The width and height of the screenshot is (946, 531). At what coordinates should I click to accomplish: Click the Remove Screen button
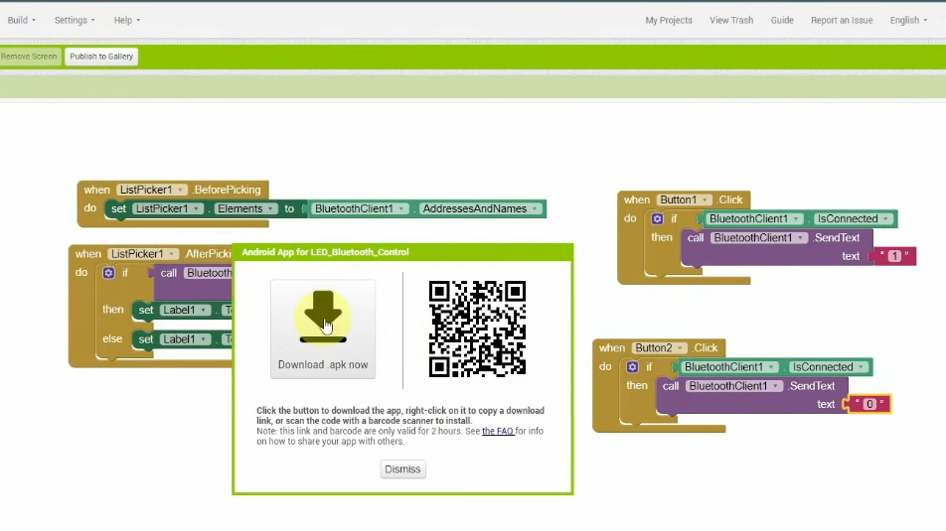tap(30, 57)
